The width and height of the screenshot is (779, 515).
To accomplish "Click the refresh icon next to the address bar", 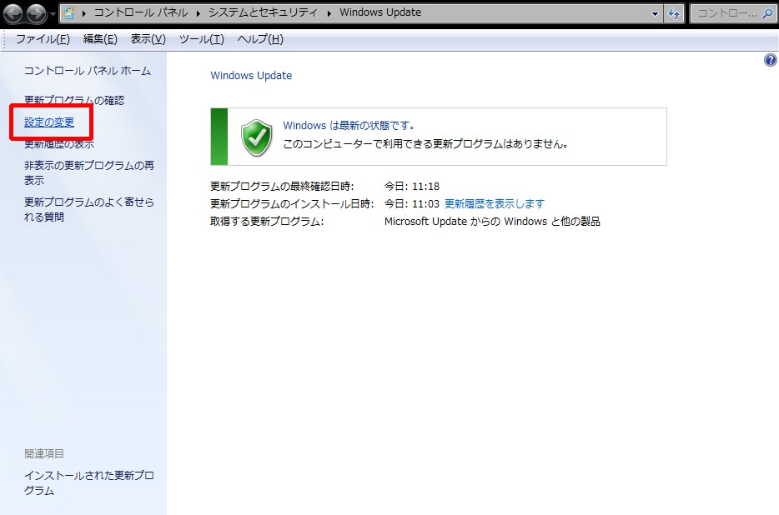I will pos(673,12).
